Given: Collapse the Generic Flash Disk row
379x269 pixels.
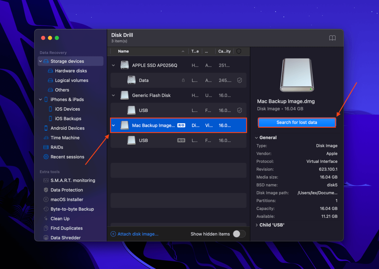Looking at the screenshot, I should 113,95.
